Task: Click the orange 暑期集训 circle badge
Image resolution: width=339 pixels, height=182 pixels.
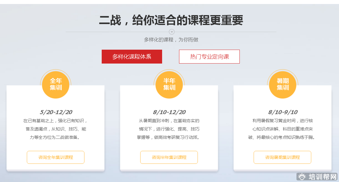Action: coord(283,84)
